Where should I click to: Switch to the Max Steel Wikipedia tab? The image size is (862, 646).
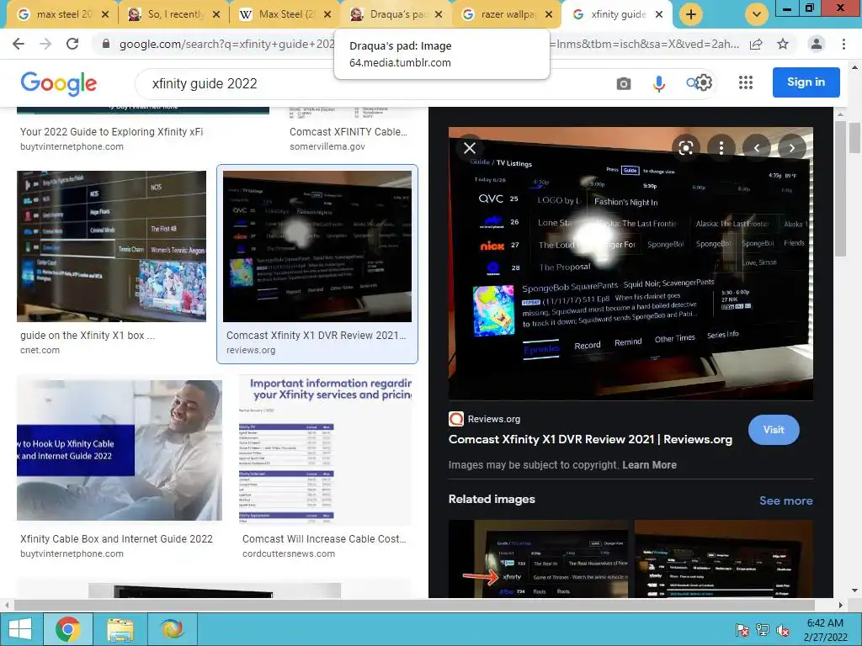tap(278, 14)
